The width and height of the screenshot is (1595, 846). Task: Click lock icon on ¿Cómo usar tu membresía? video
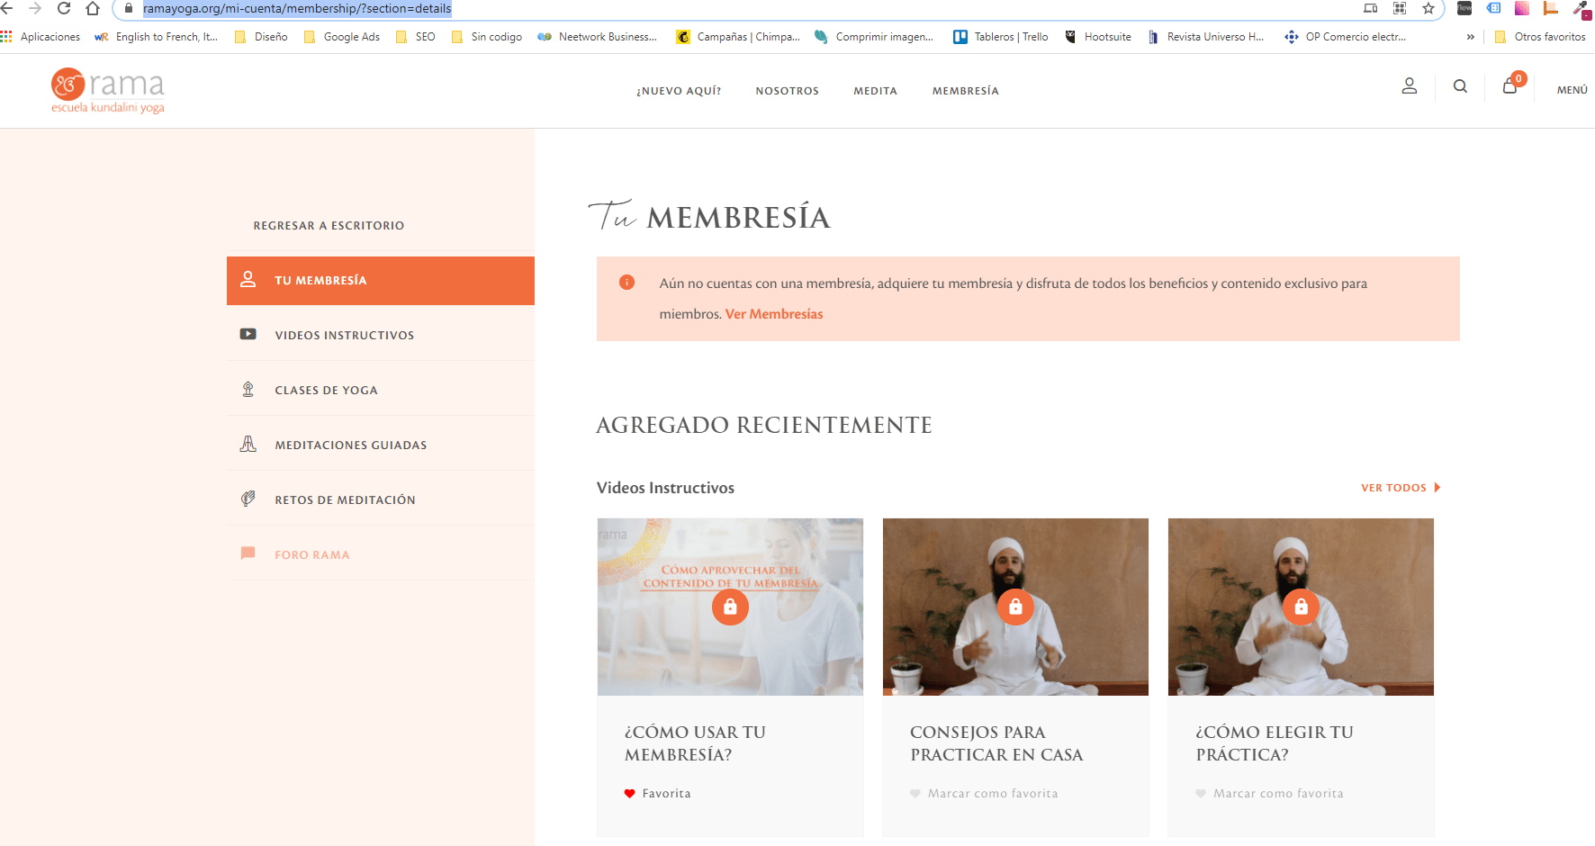730,607
